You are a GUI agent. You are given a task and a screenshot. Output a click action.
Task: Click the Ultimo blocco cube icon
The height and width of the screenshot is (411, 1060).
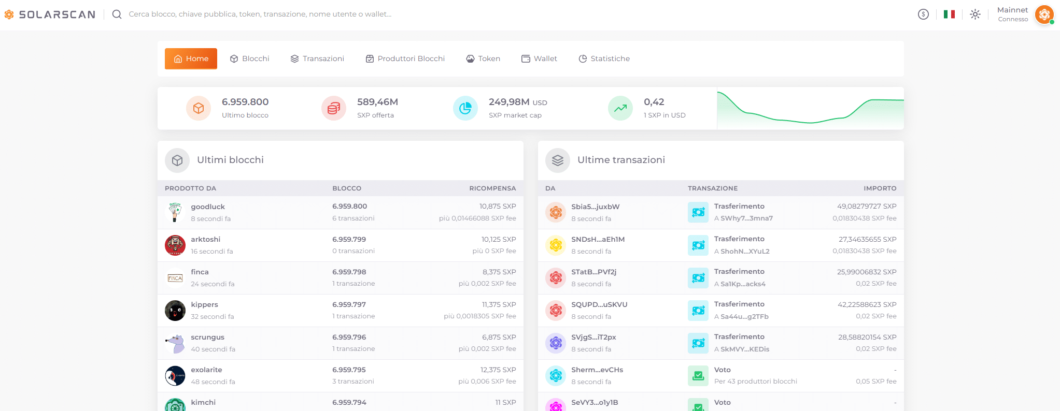[x=199, y=108]
